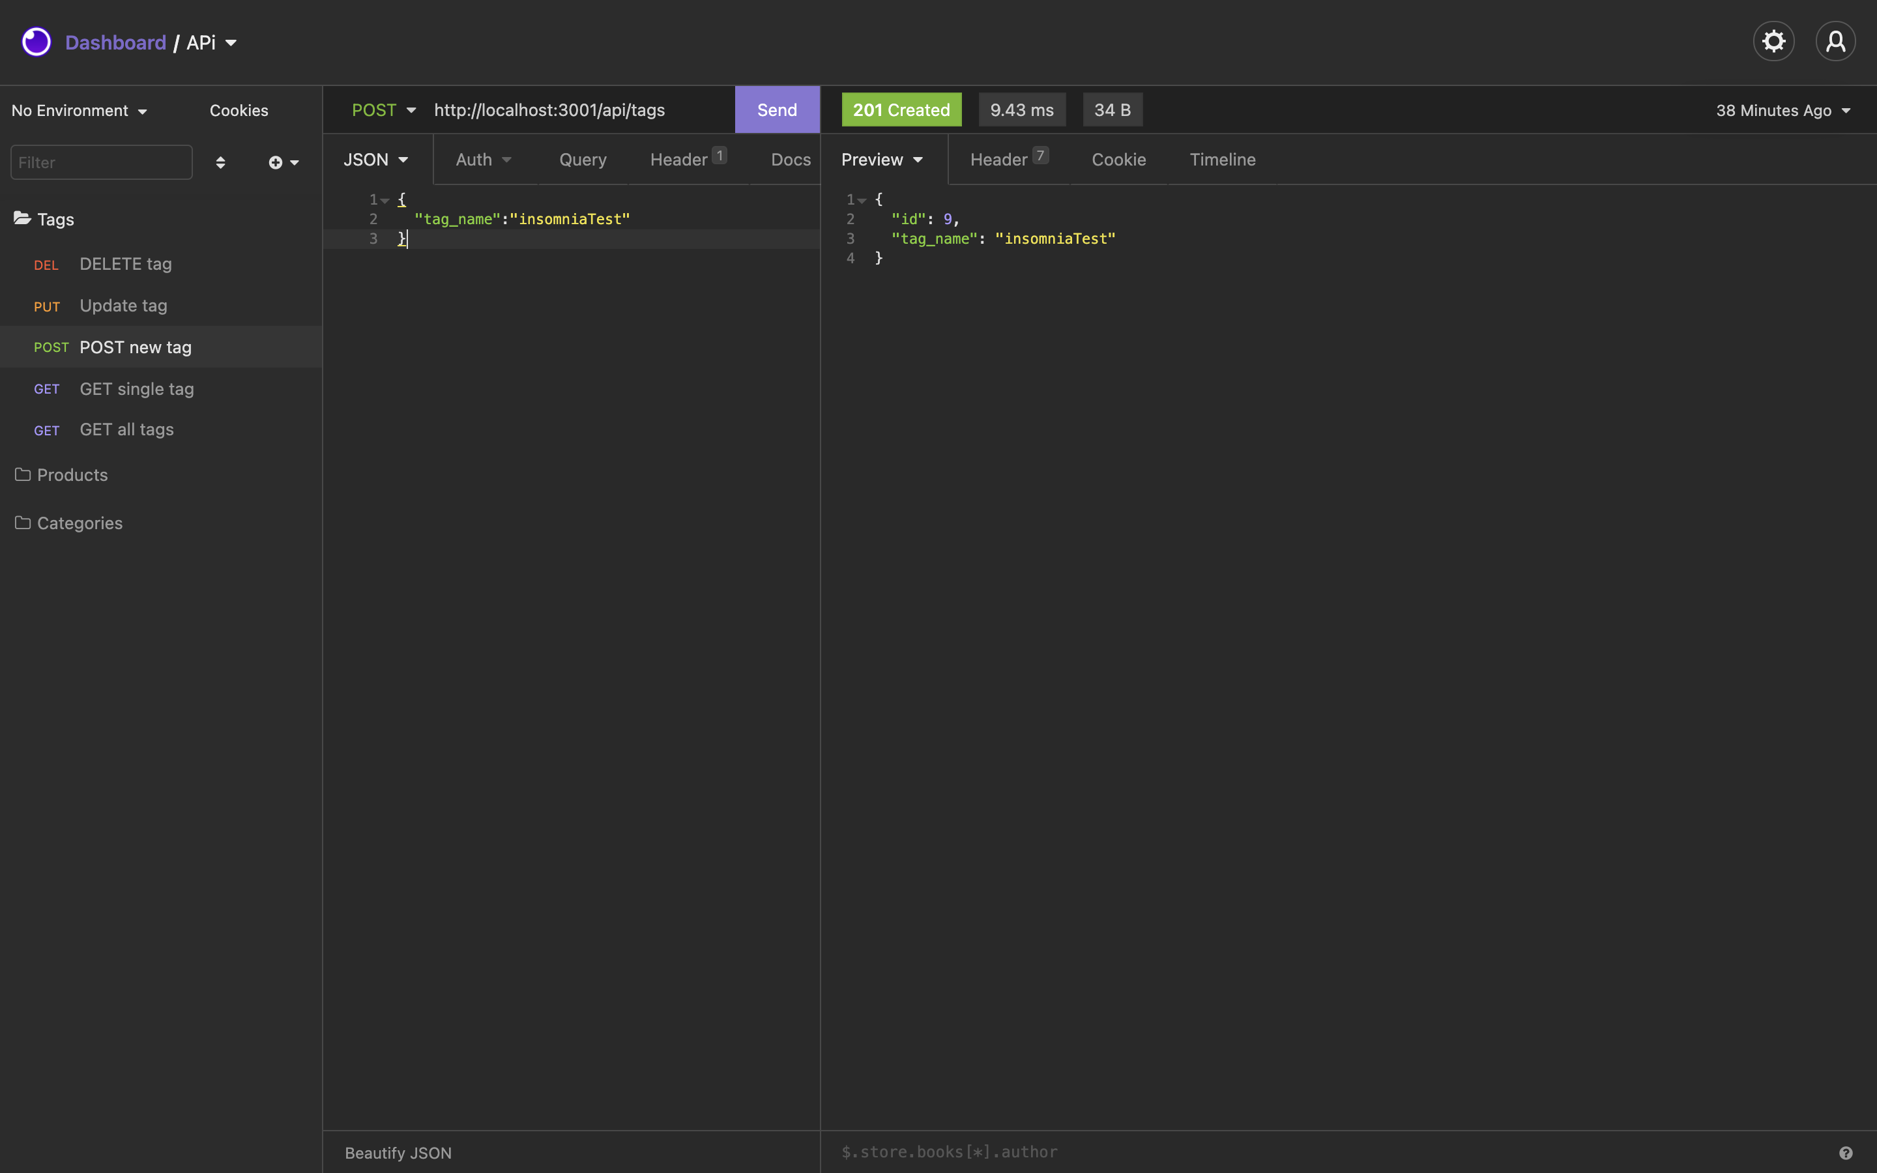Image resolution: width=1877 pixels, height=1173 pixels.
Task: Fold request body line 1 arrow
Action: click(x=385, y=200)
